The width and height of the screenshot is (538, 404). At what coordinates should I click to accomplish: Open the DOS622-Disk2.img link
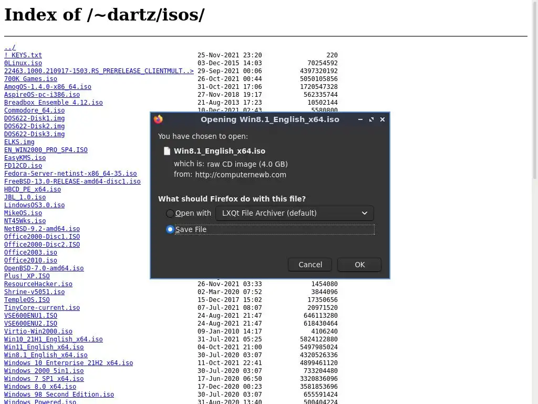[34, 126]
